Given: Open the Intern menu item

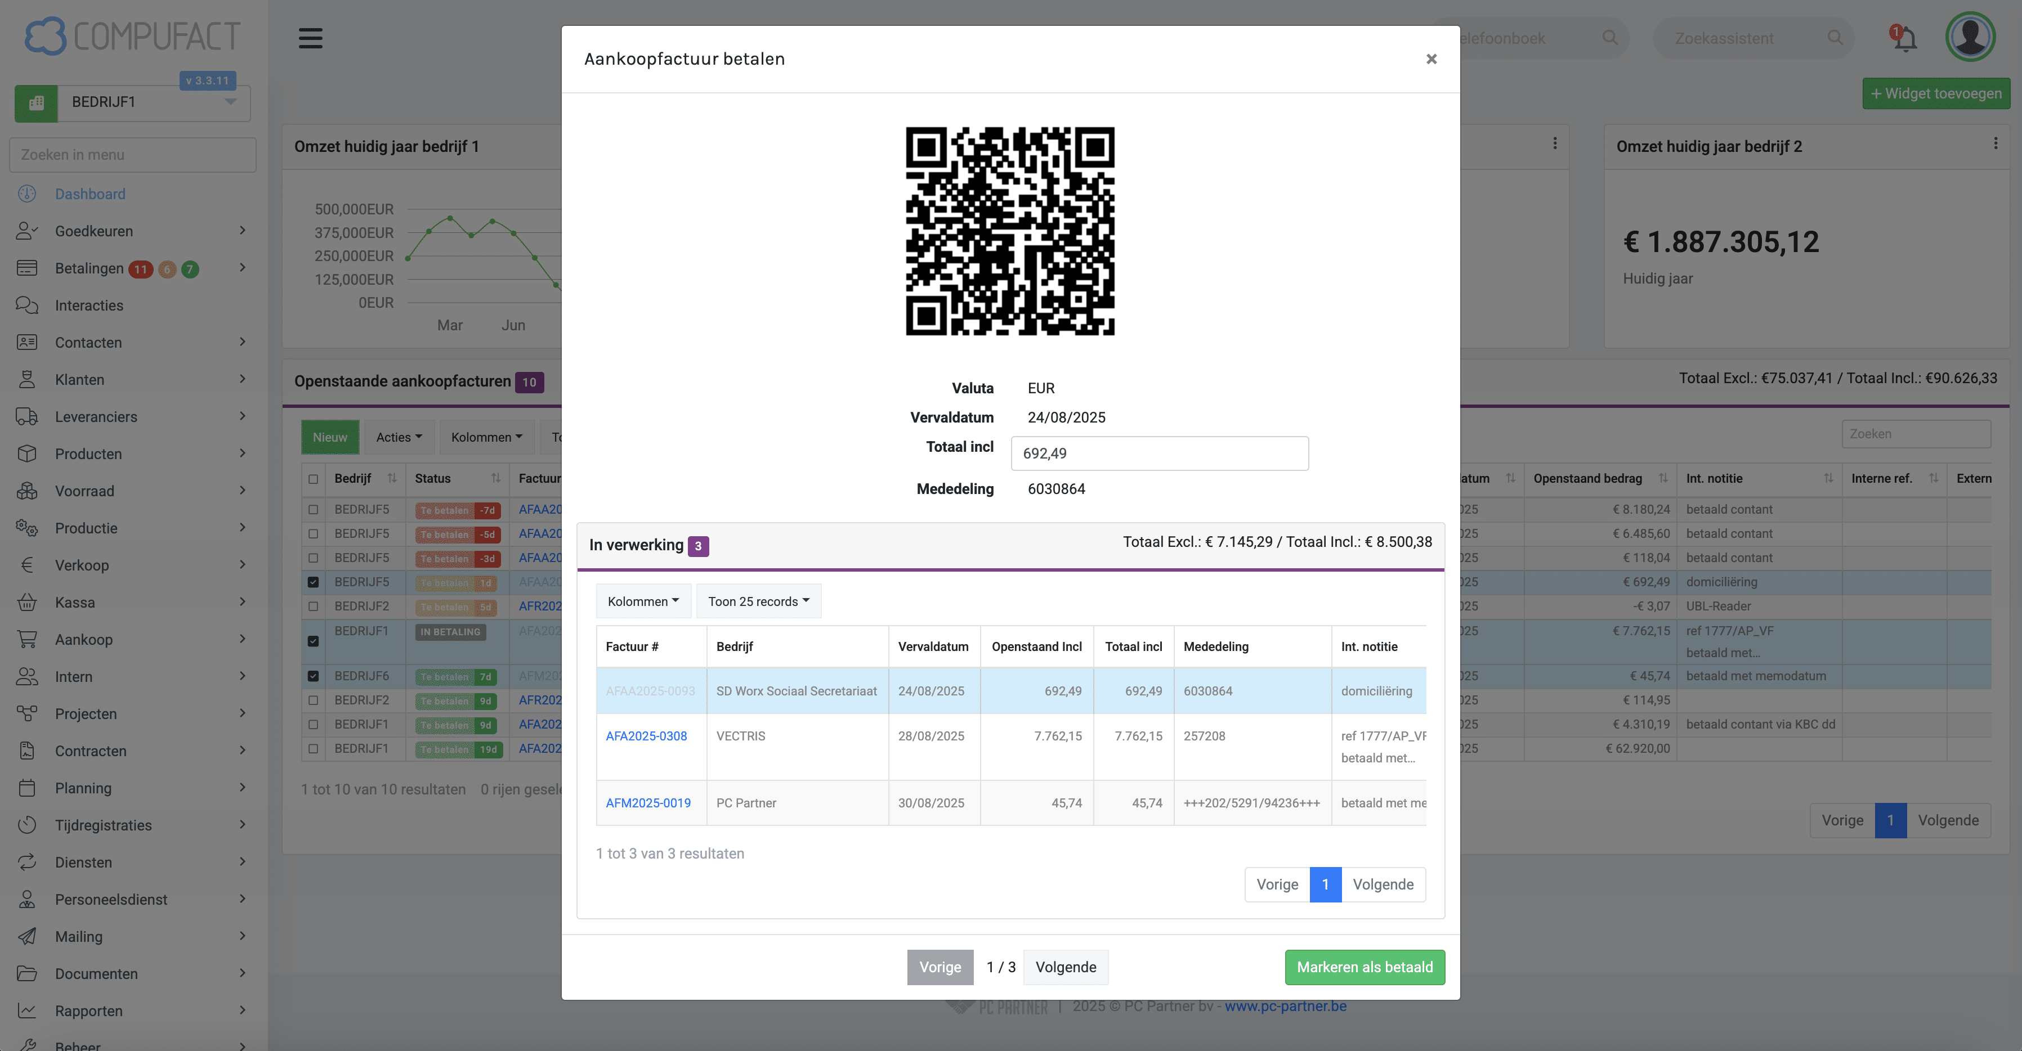Looking at the screenshot, I should pos(74,676).
